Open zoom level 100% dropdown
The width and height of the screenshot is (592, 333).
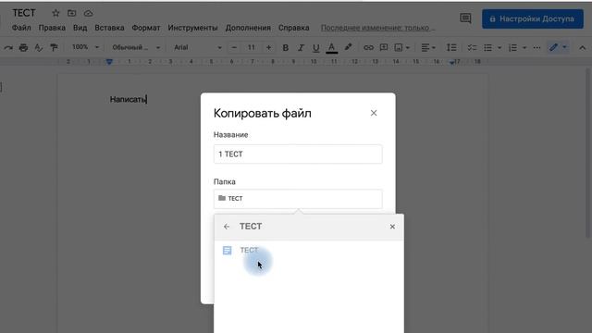[85, 47]
